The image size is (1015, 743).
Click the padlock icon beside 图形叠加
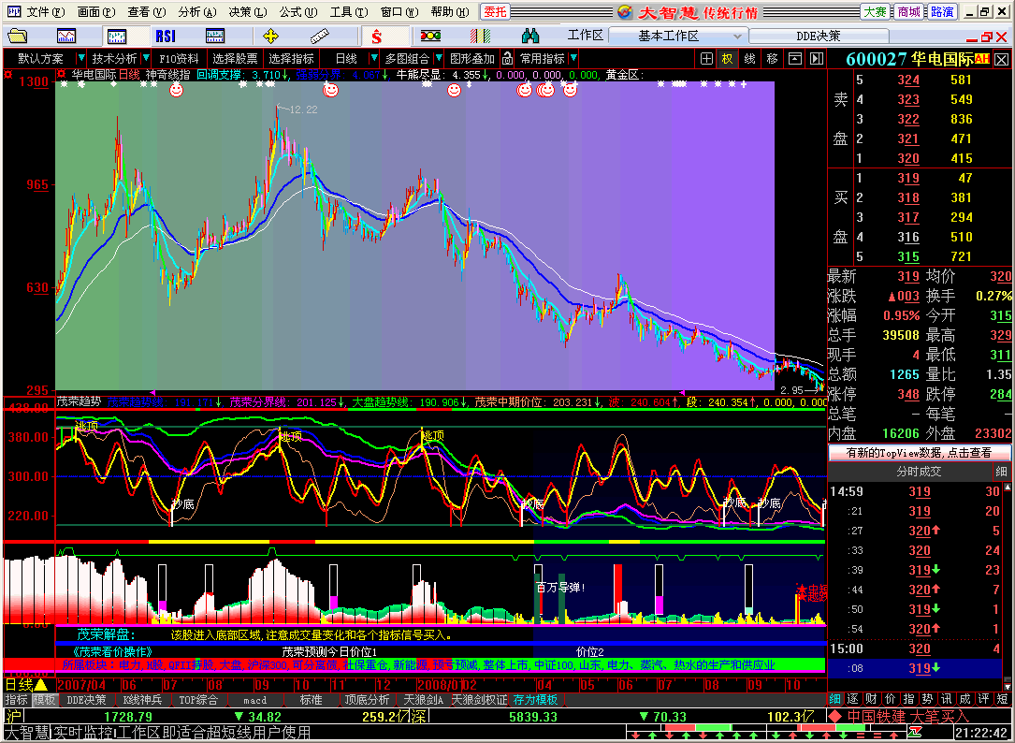click(x=507, y=59)
